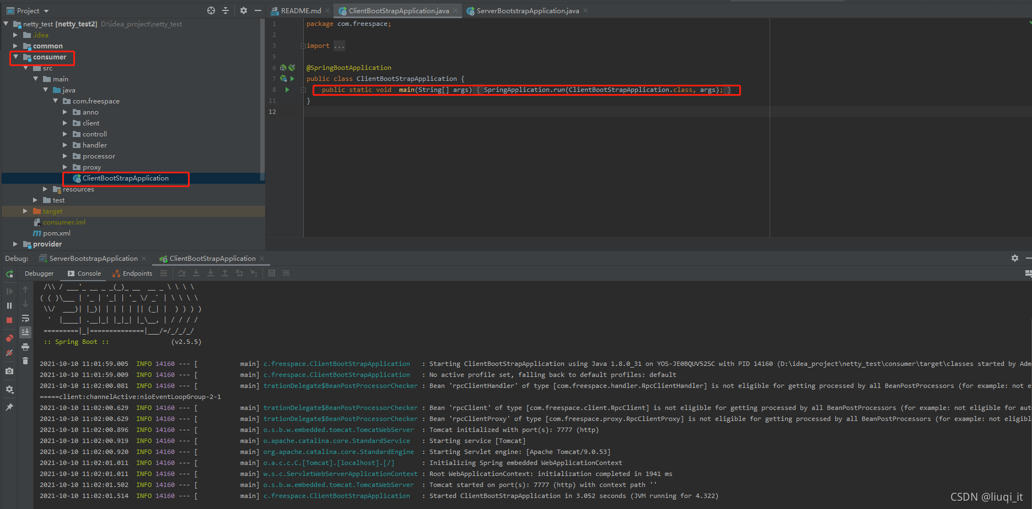Click Show Execution Point icon
Image resolution: width=1032 pixels, height=509 pixels.
click(x=164, y=273)
